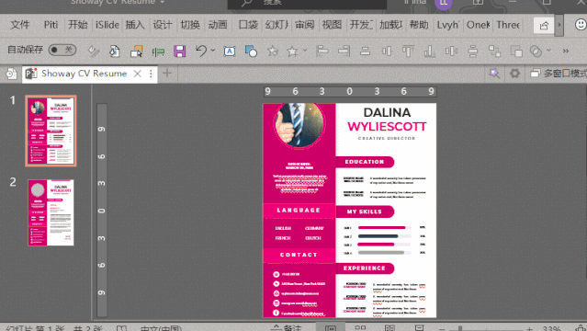This screenshot has height=331, width=587.
Task: Open the dropdown next to second star icon
Action: point(305,51)
